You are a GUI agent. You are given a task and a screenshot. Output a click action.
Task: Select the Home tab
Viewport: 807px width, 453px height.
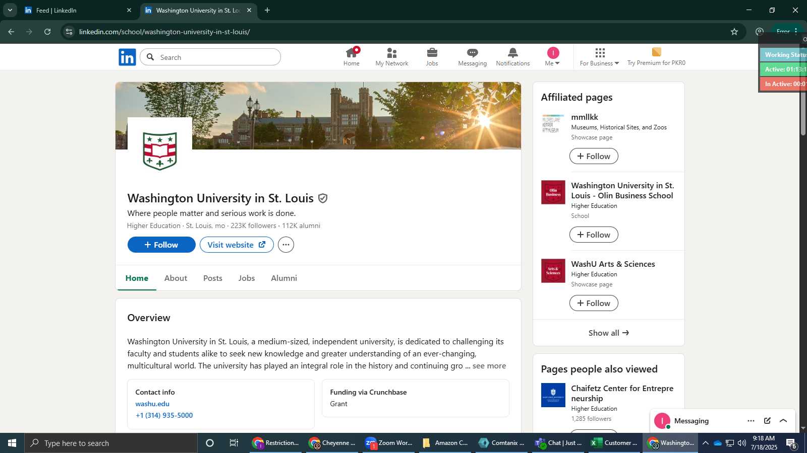[x=137, y=278]
